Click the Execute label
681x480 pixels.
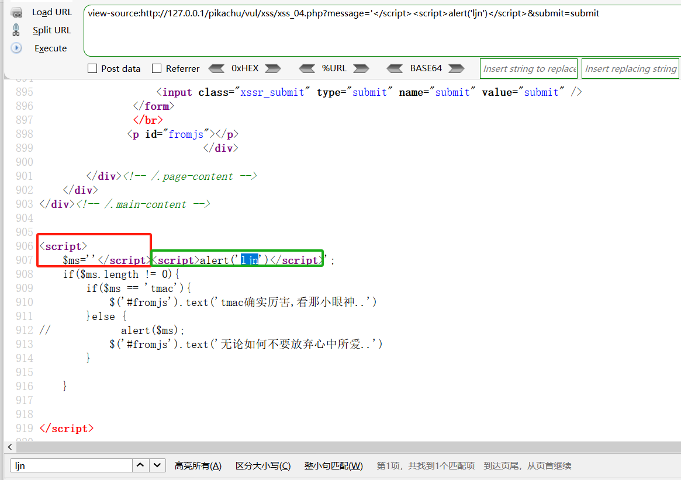coord(51,48)
